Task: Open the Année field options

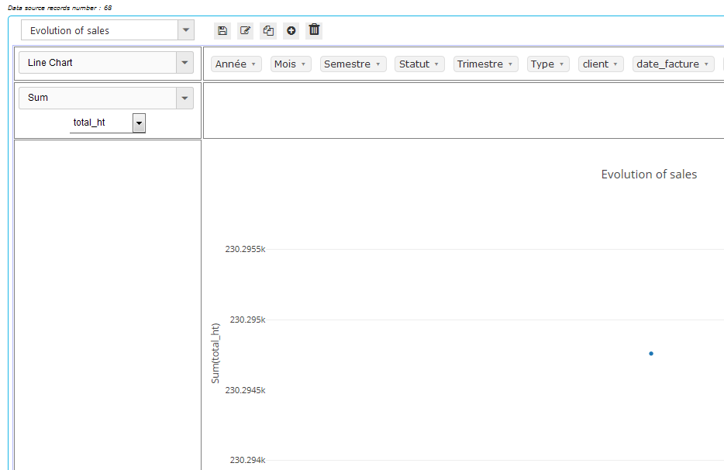Action: coord(236,64)
